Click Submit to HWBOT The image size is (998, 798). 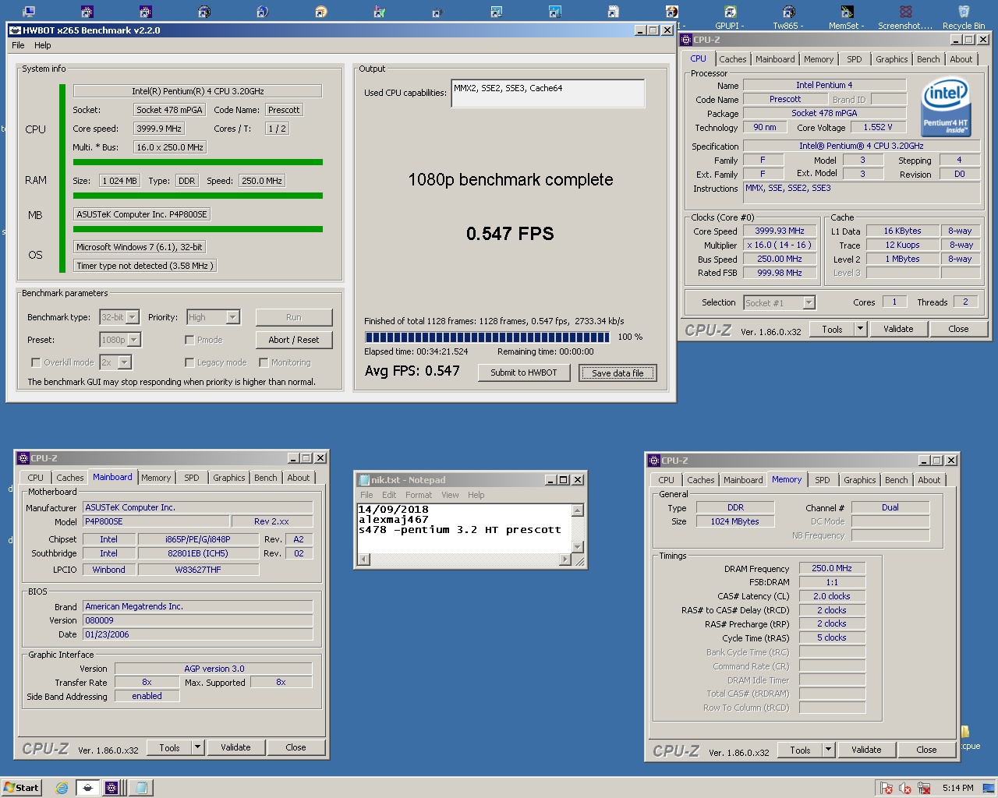point(524,373)
